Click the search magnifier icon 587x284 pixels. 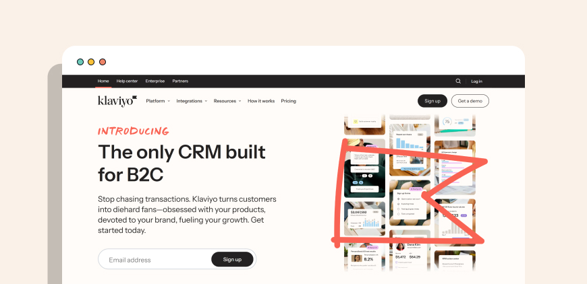[x=458, y=81]
